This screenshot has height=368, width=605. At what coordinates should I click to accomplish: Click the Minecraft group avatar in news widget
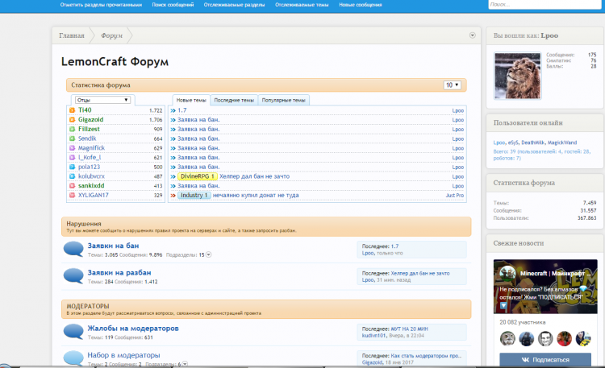pos(507,273)
